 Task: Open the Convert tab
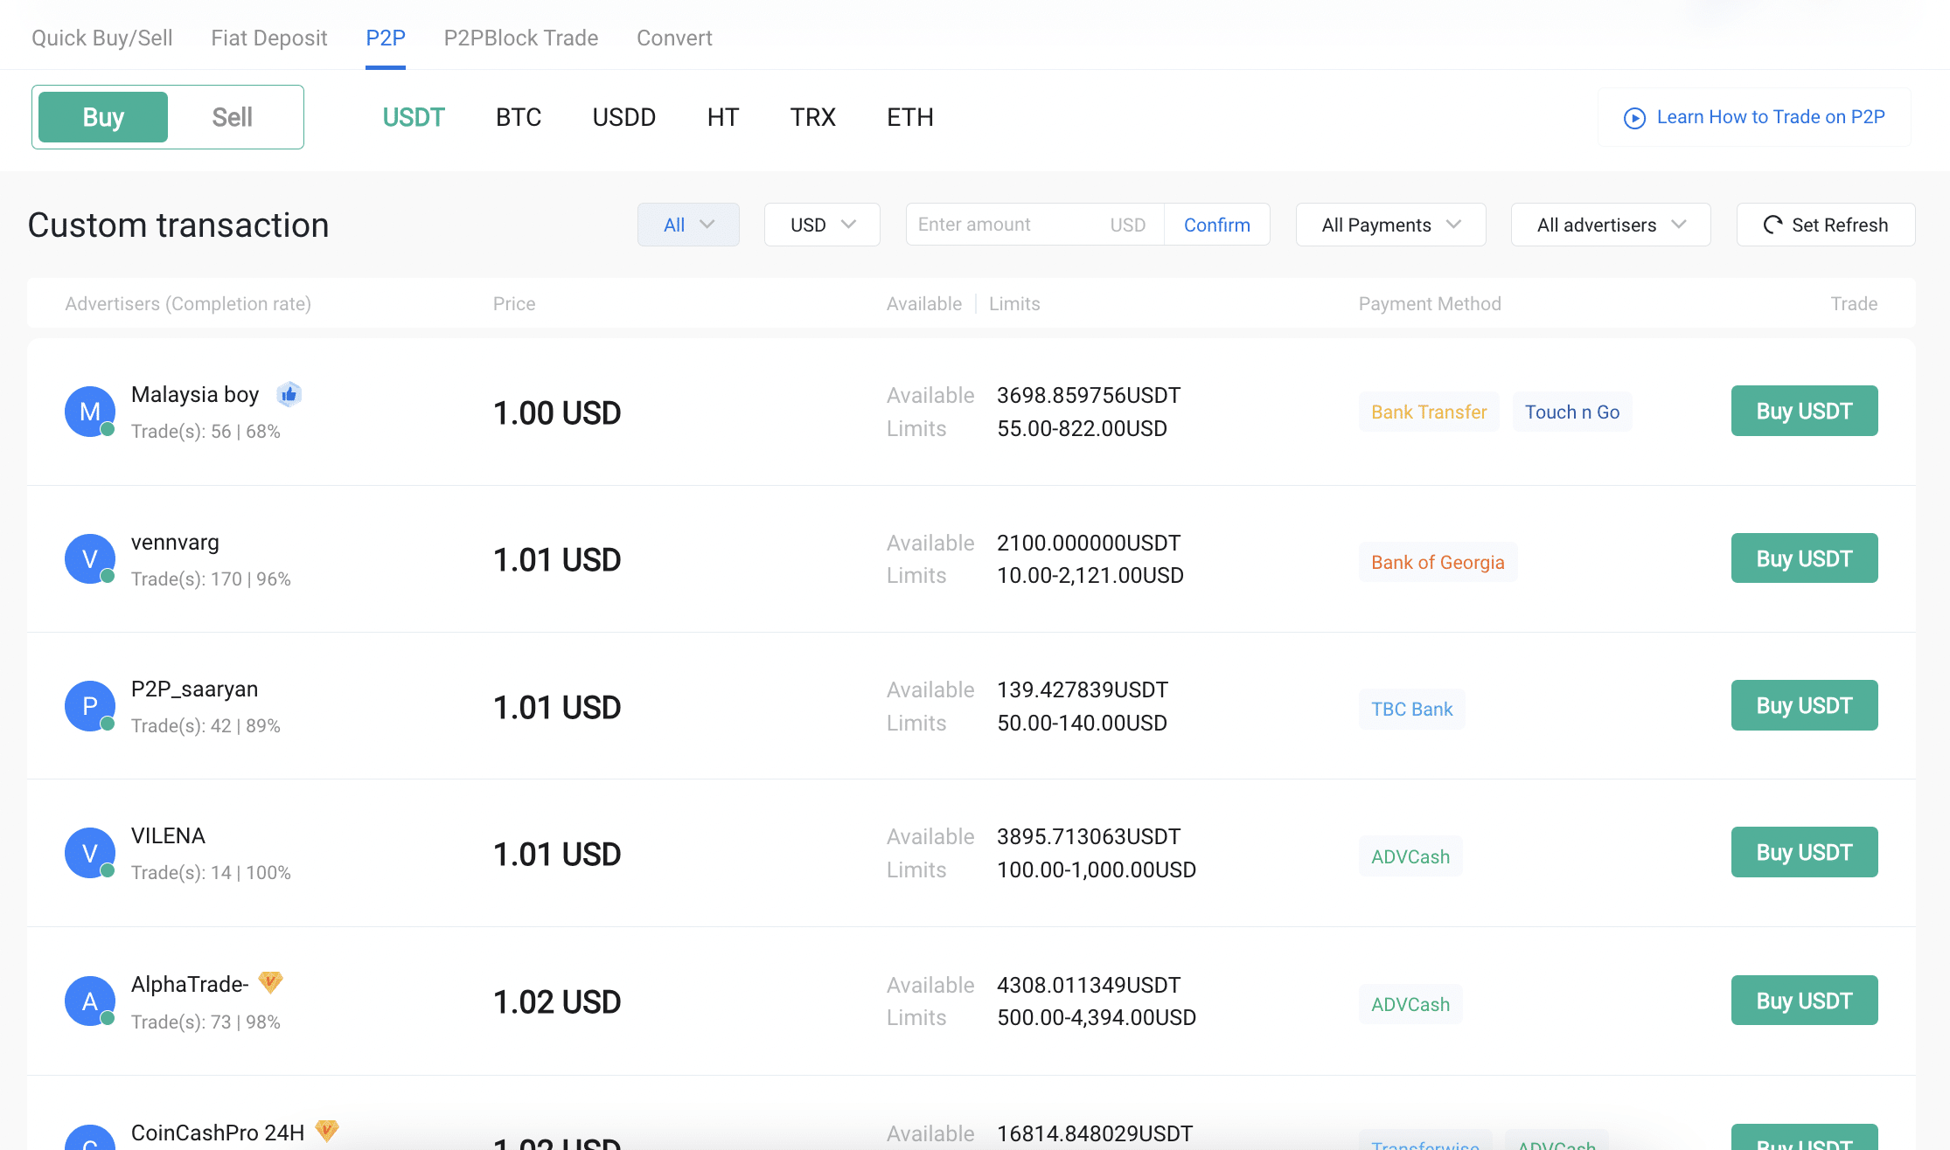674,38
